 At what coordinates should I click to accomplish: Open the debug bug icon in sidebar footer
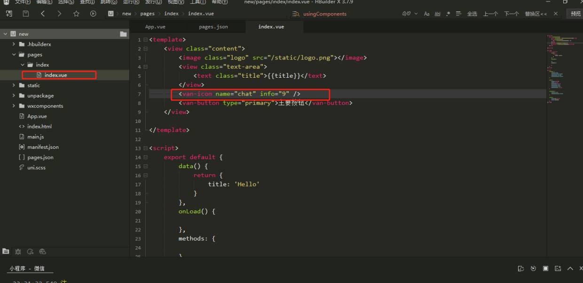(x=18, y=252)
